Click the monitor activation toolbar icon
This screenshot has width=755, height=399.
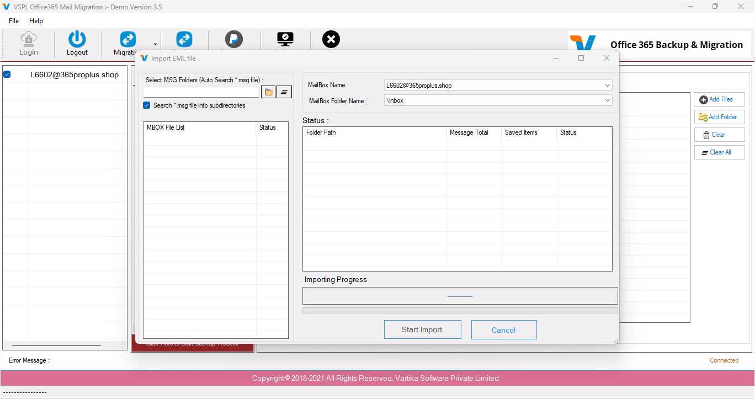(285, 39)
